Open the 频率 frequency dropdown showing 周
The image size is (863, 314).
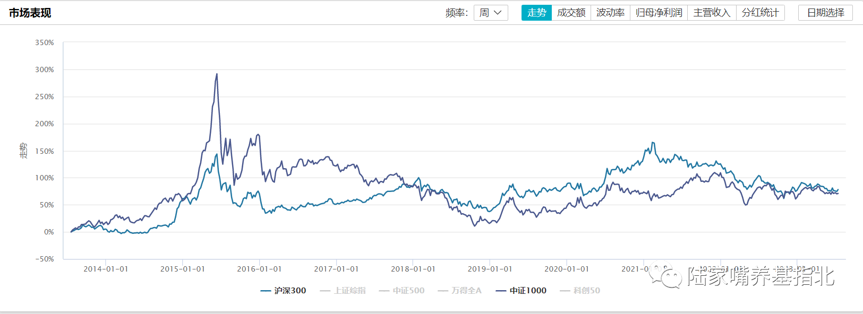click(x=490, y=13)
